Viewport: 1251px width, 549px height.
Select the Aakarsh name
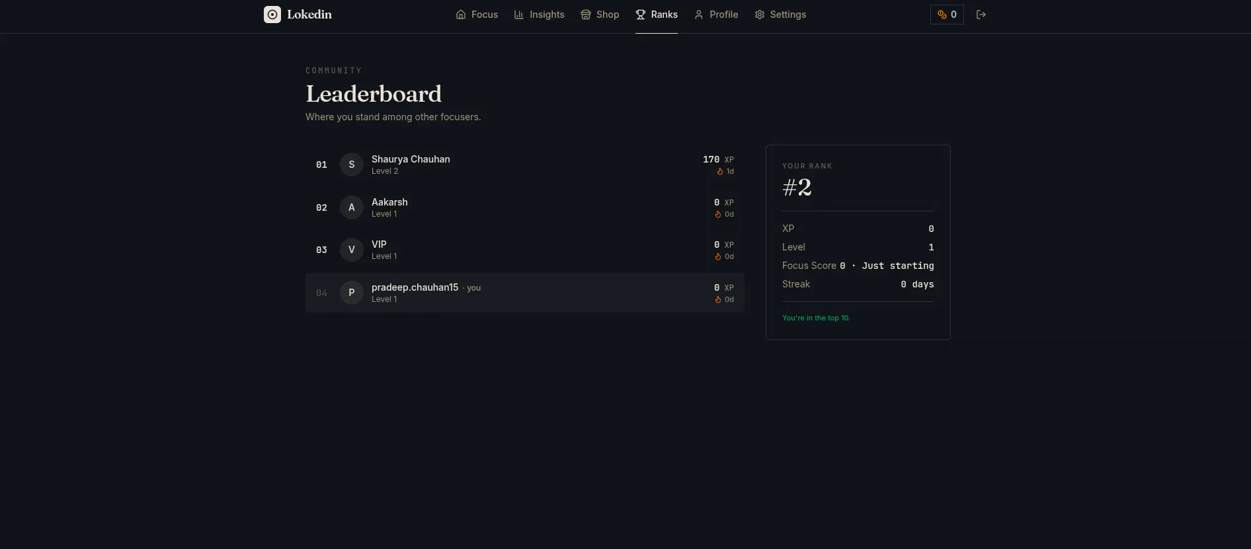(x=389, y=202)
